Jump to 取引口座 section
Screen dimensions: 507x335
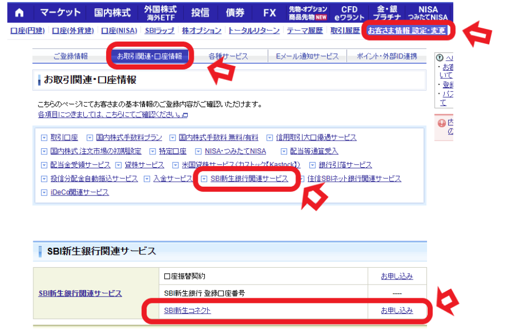[64, 138]
